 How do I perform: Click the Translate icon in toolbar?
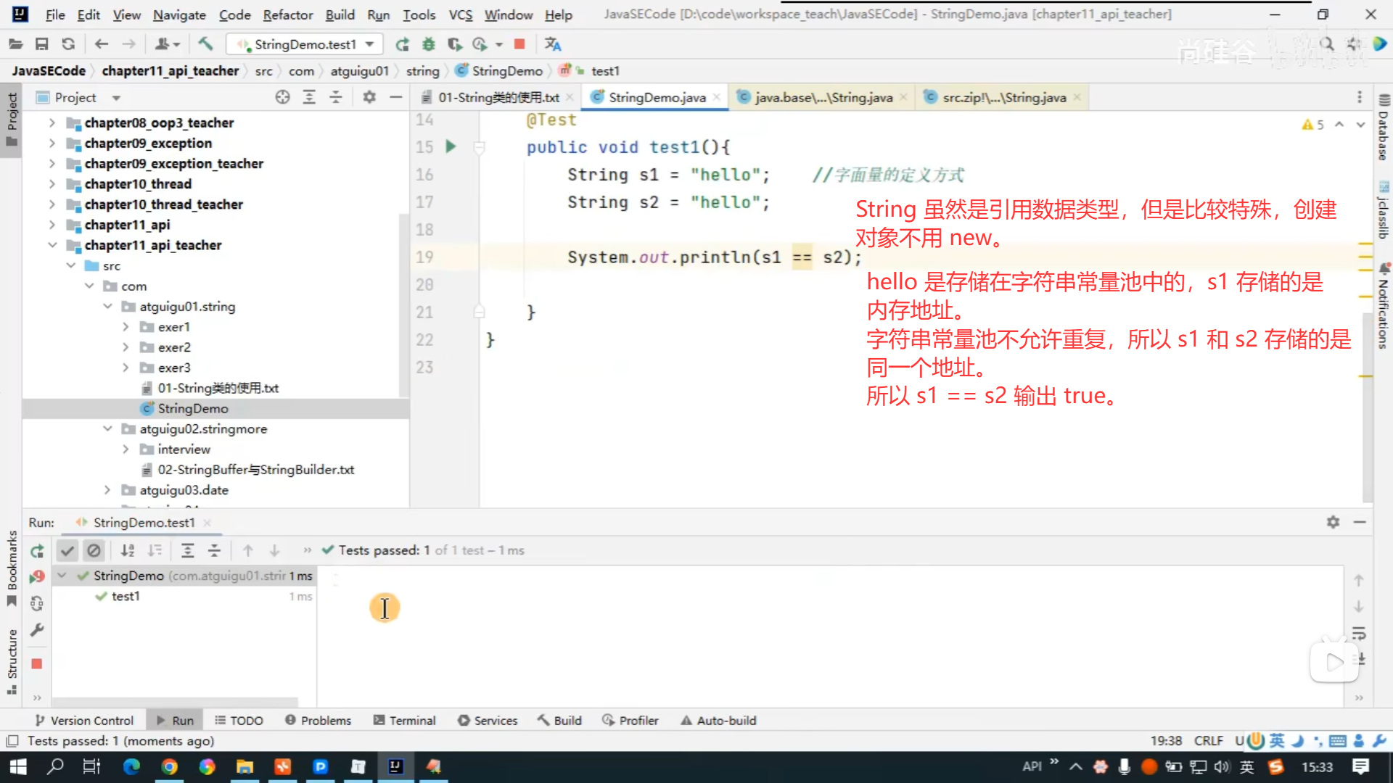(x=553, y=44)
